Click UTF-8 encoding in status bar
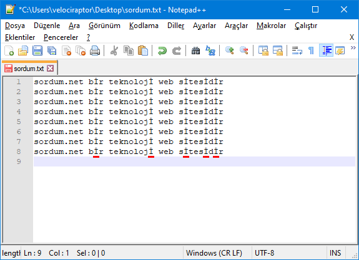This screenshot has width=359, height=260. (x=265, y=253)
